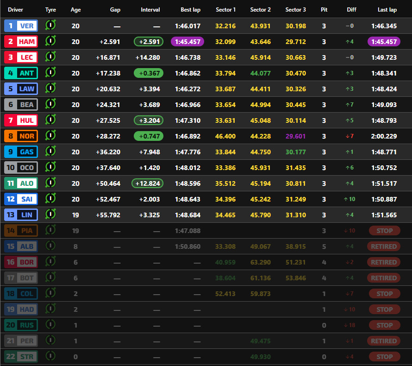Click the Gap column header

tap(115, 10)
